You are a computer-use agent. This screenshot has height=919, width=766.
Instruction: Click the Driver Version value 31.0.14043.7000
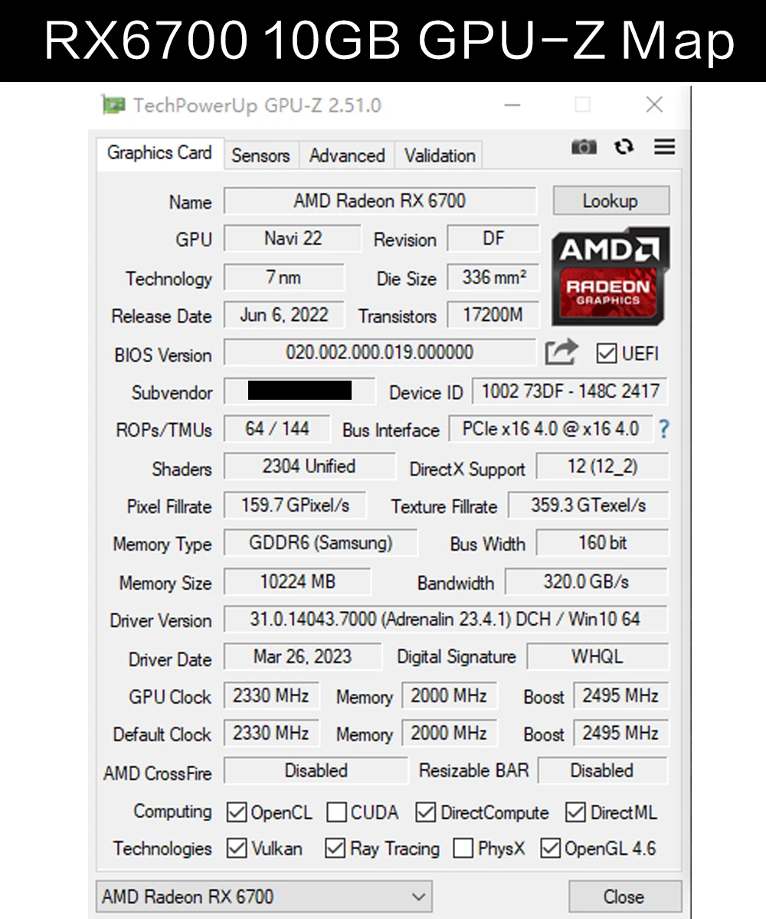point(445,619)
